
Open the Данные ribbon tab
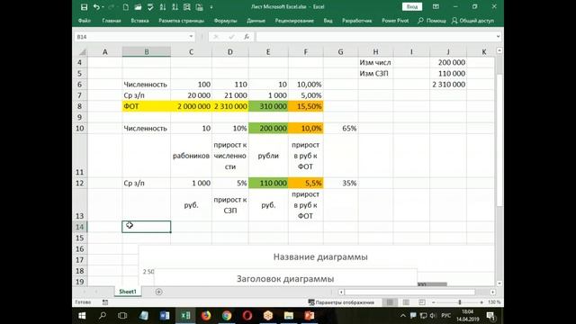256,21
